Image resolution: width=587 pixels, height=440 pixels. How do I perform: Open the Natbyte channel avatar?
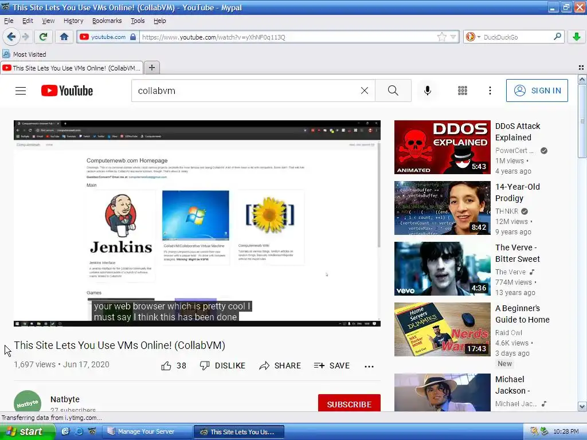(x=28, y=401)
